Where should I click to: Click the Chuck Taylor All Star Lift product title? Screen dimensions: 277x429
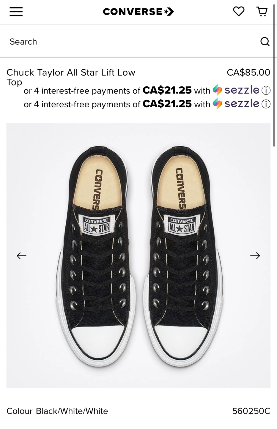coord(71,77)
